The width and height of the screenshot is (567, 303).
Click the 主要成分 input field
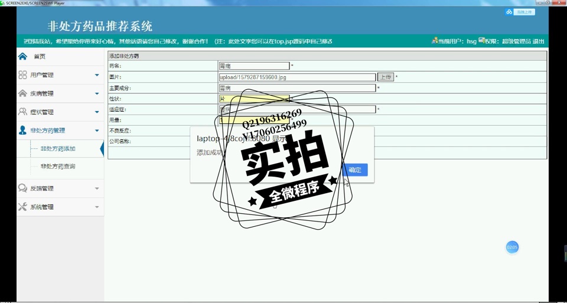coord(296,88)
